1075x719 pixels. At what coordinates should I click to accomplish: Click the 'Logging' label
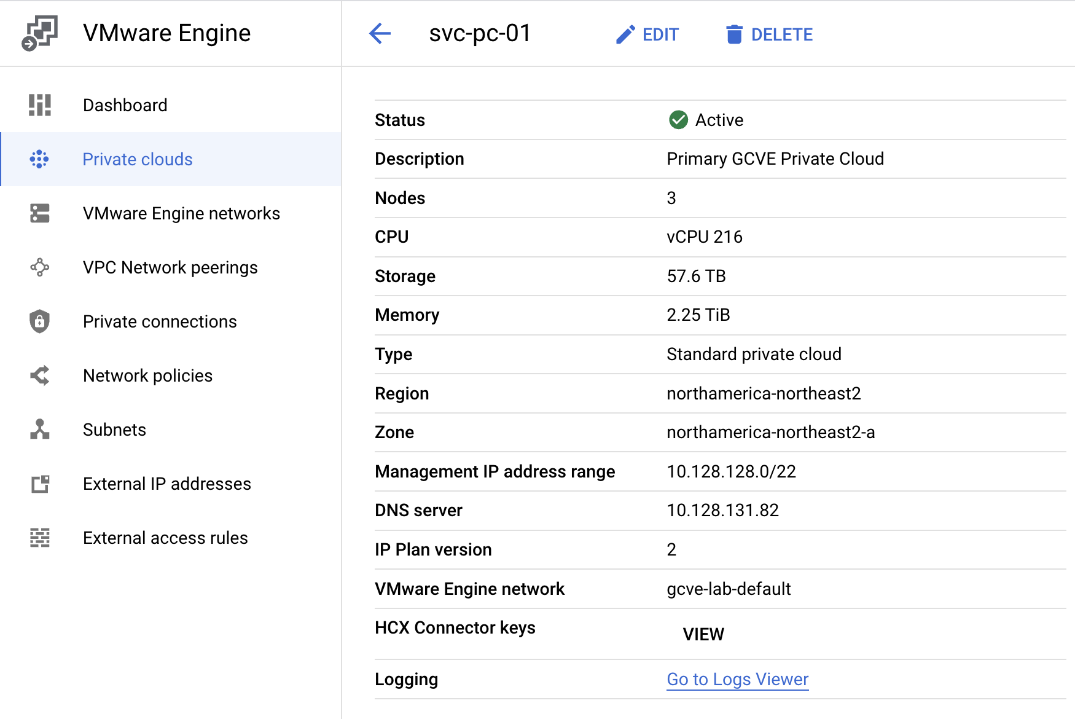[x=407, y=679]
